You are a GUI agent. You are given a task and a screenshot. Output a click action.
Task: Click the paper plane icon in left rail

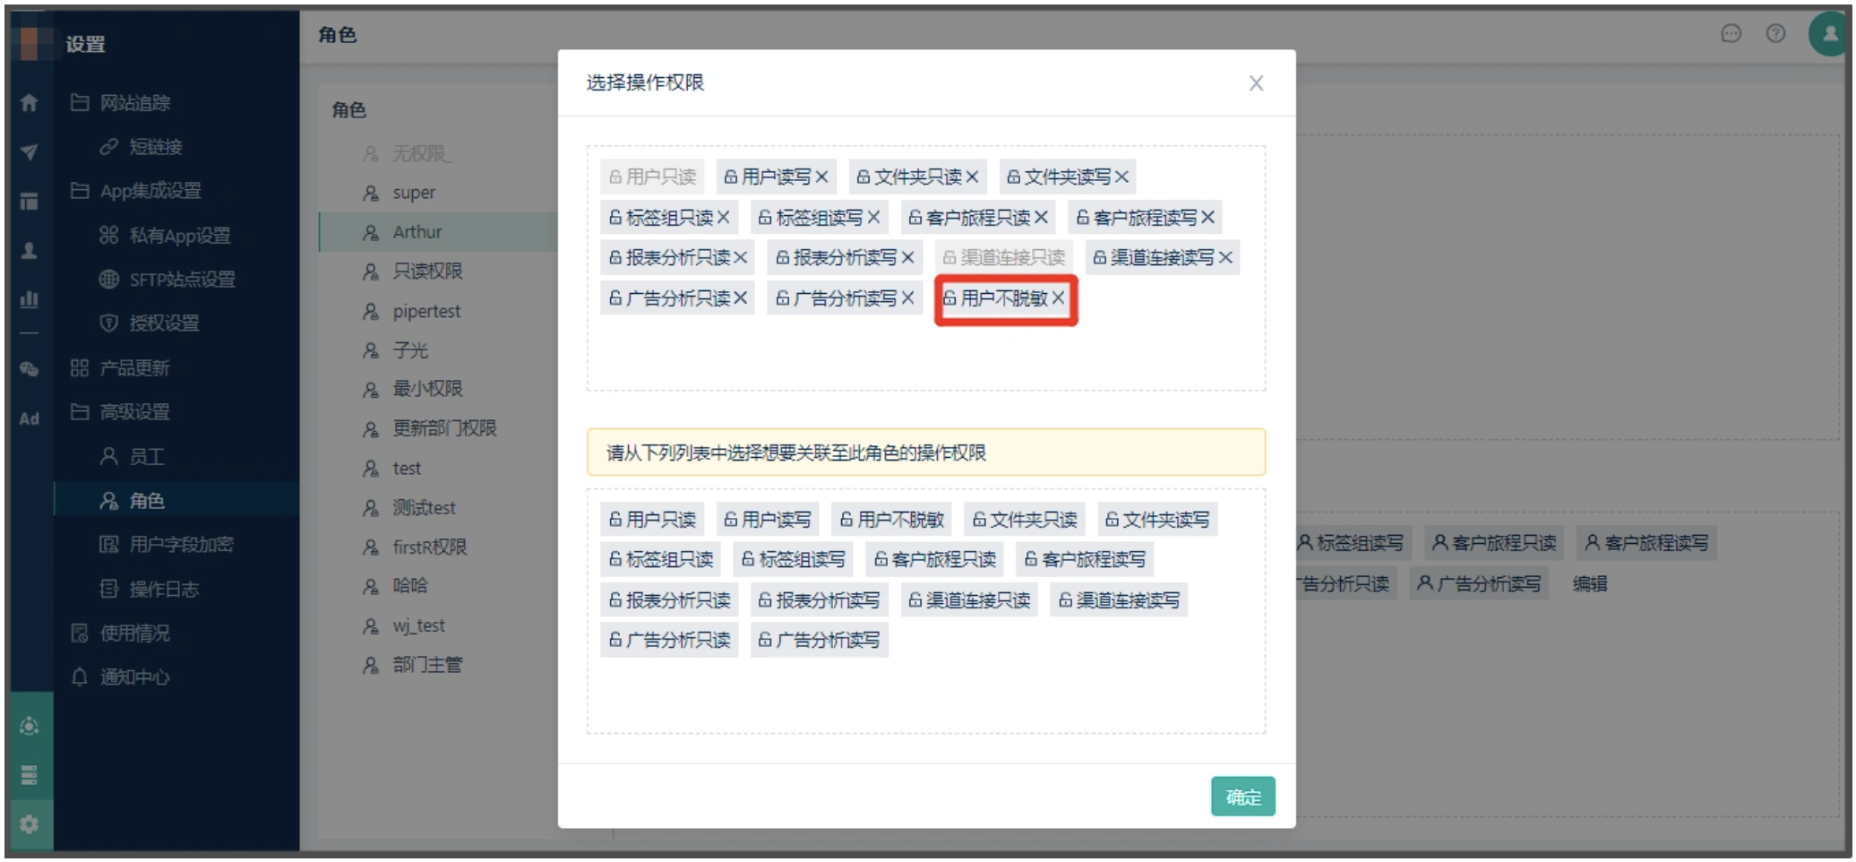[x=29, y=152]
